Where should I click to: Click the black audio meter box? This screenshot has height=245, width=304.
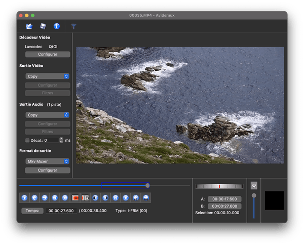tap(274, 200)
